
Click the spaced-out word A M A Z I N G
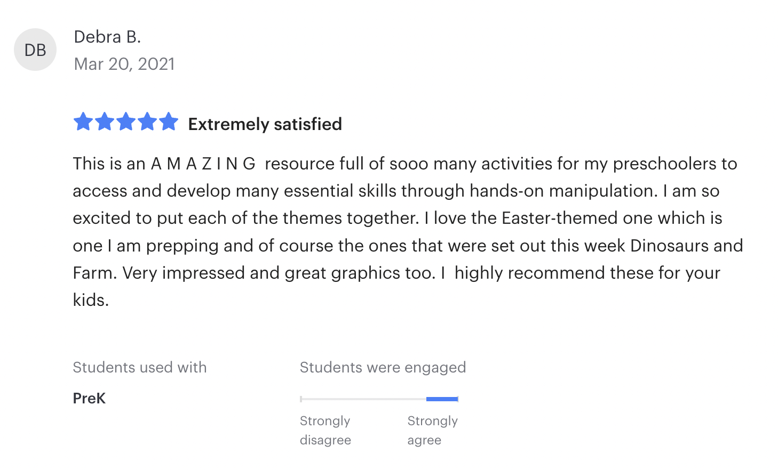click(203, 164)
